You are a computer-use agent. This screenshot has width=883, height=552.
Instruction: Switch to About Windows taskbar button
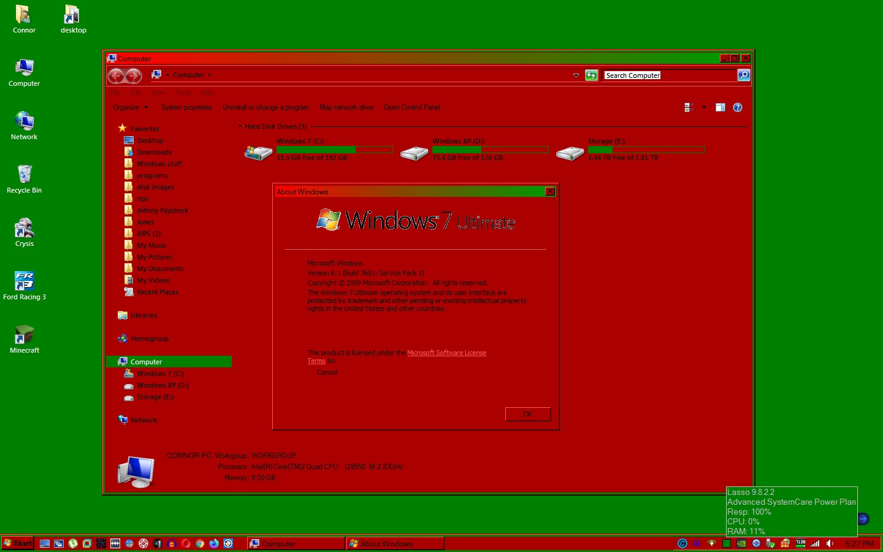395,543
